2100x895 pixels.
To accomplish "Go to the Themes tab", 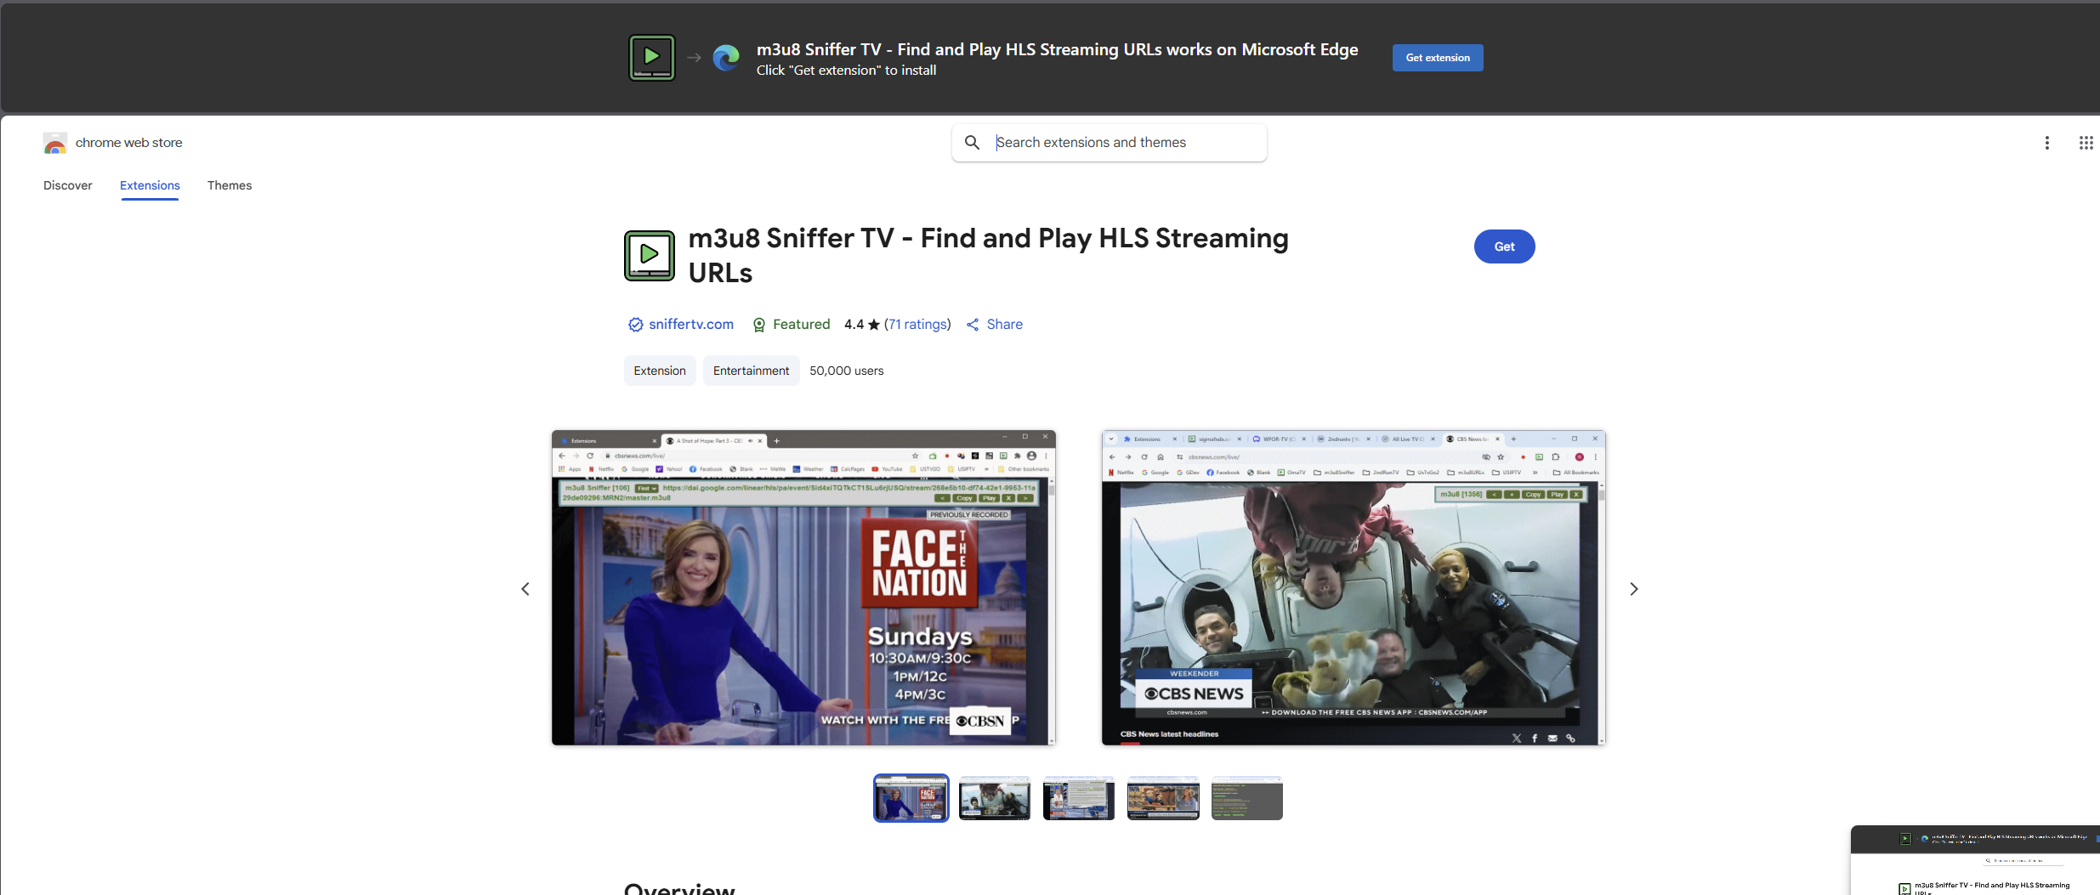I will [x=230, y=185].
